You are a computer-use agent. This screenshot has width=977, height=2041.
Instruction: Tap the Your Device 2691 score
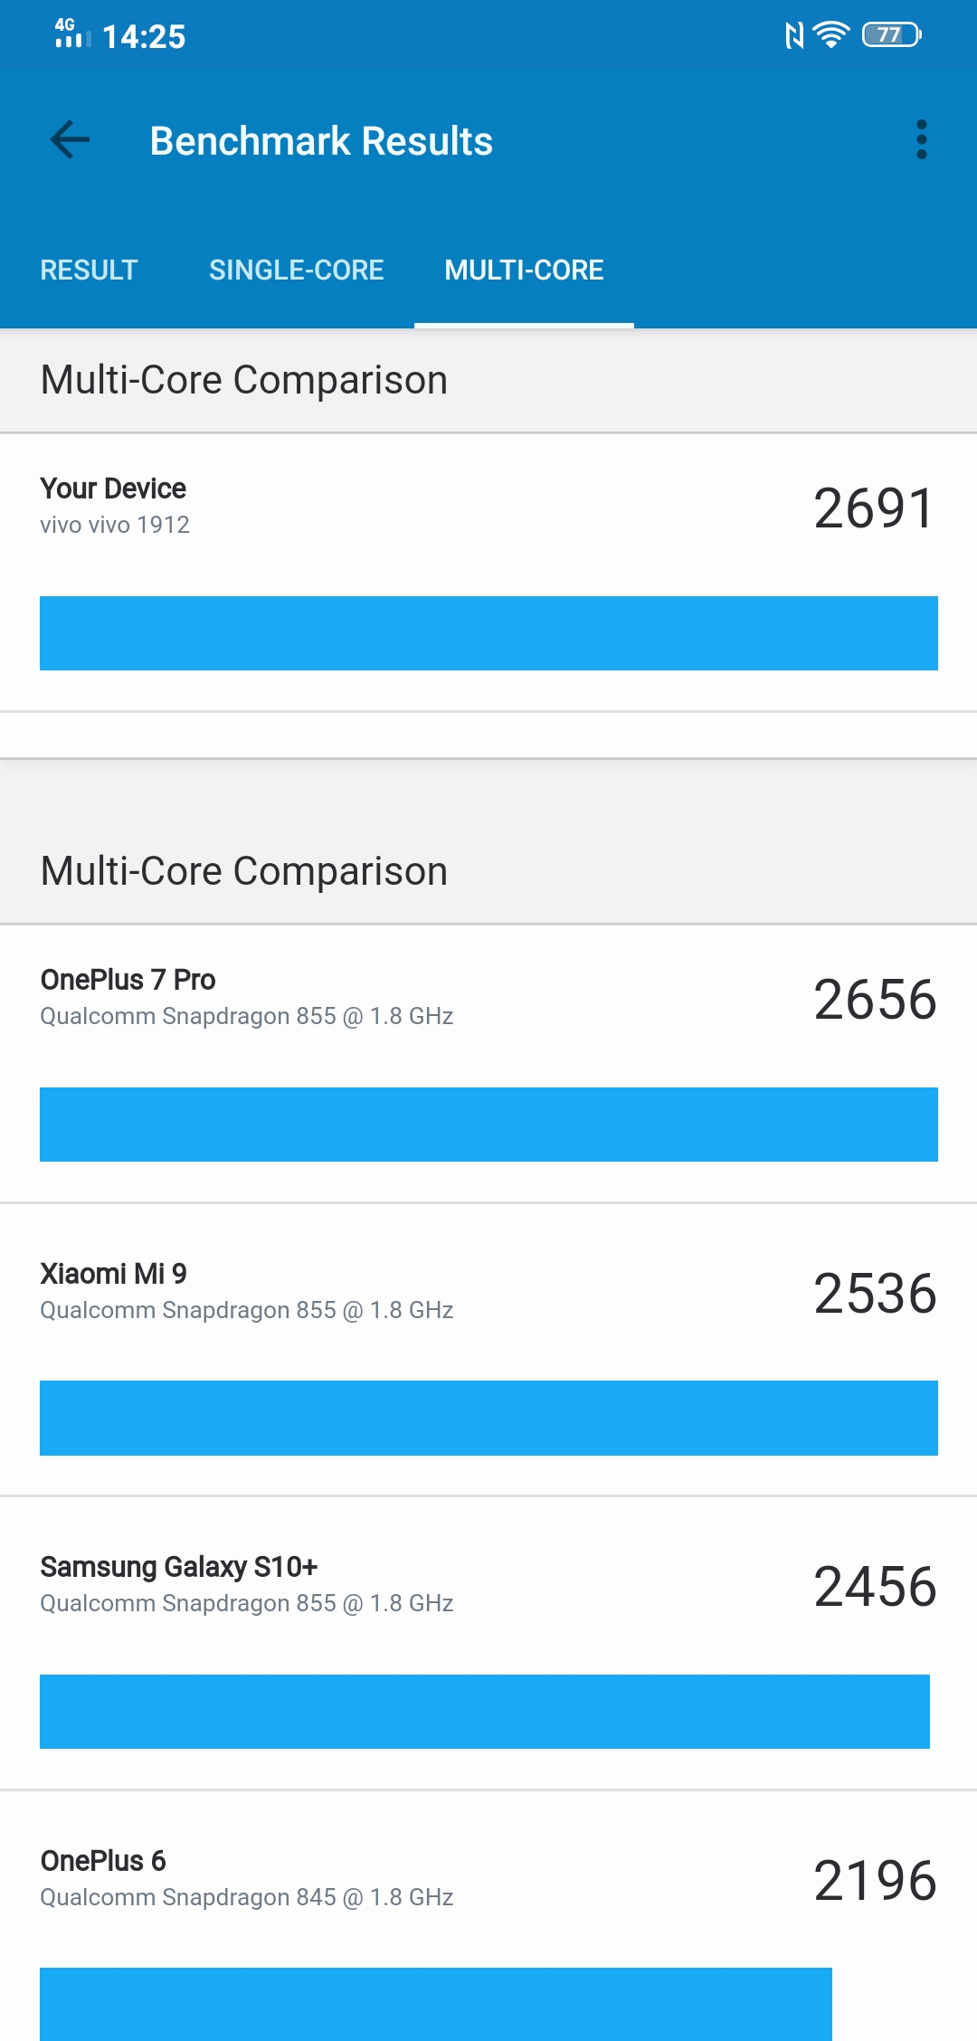point(873,508)
